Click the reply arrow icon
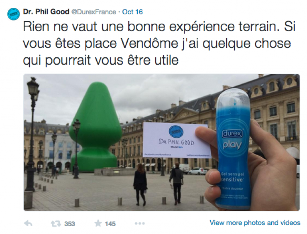Image resolution: width=307 pixels, height=234 pixels. tap(28, 224)
